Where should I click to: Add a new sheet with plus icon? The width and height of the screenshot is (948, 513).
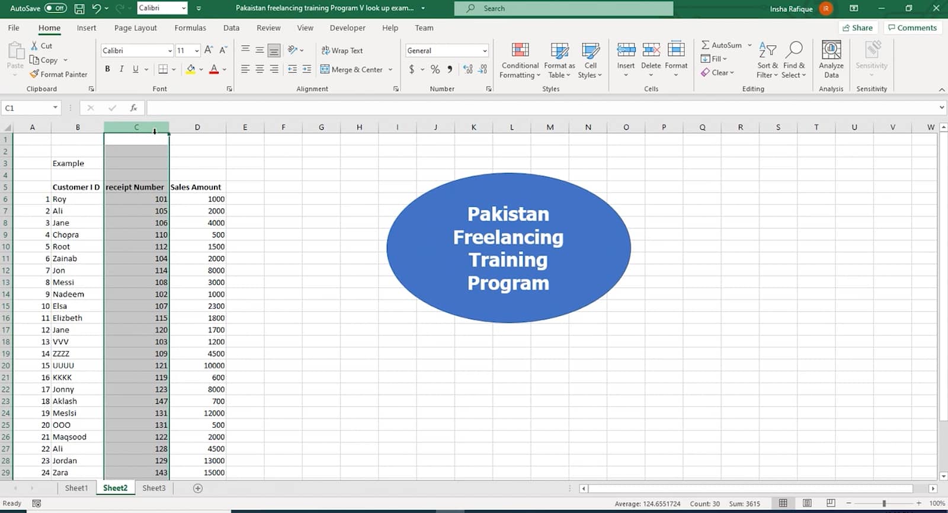[198, 488]
